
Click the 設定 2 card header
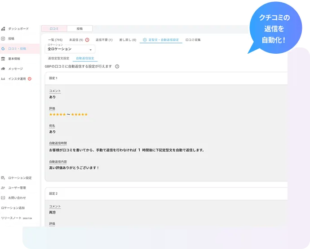coord(166,193)
